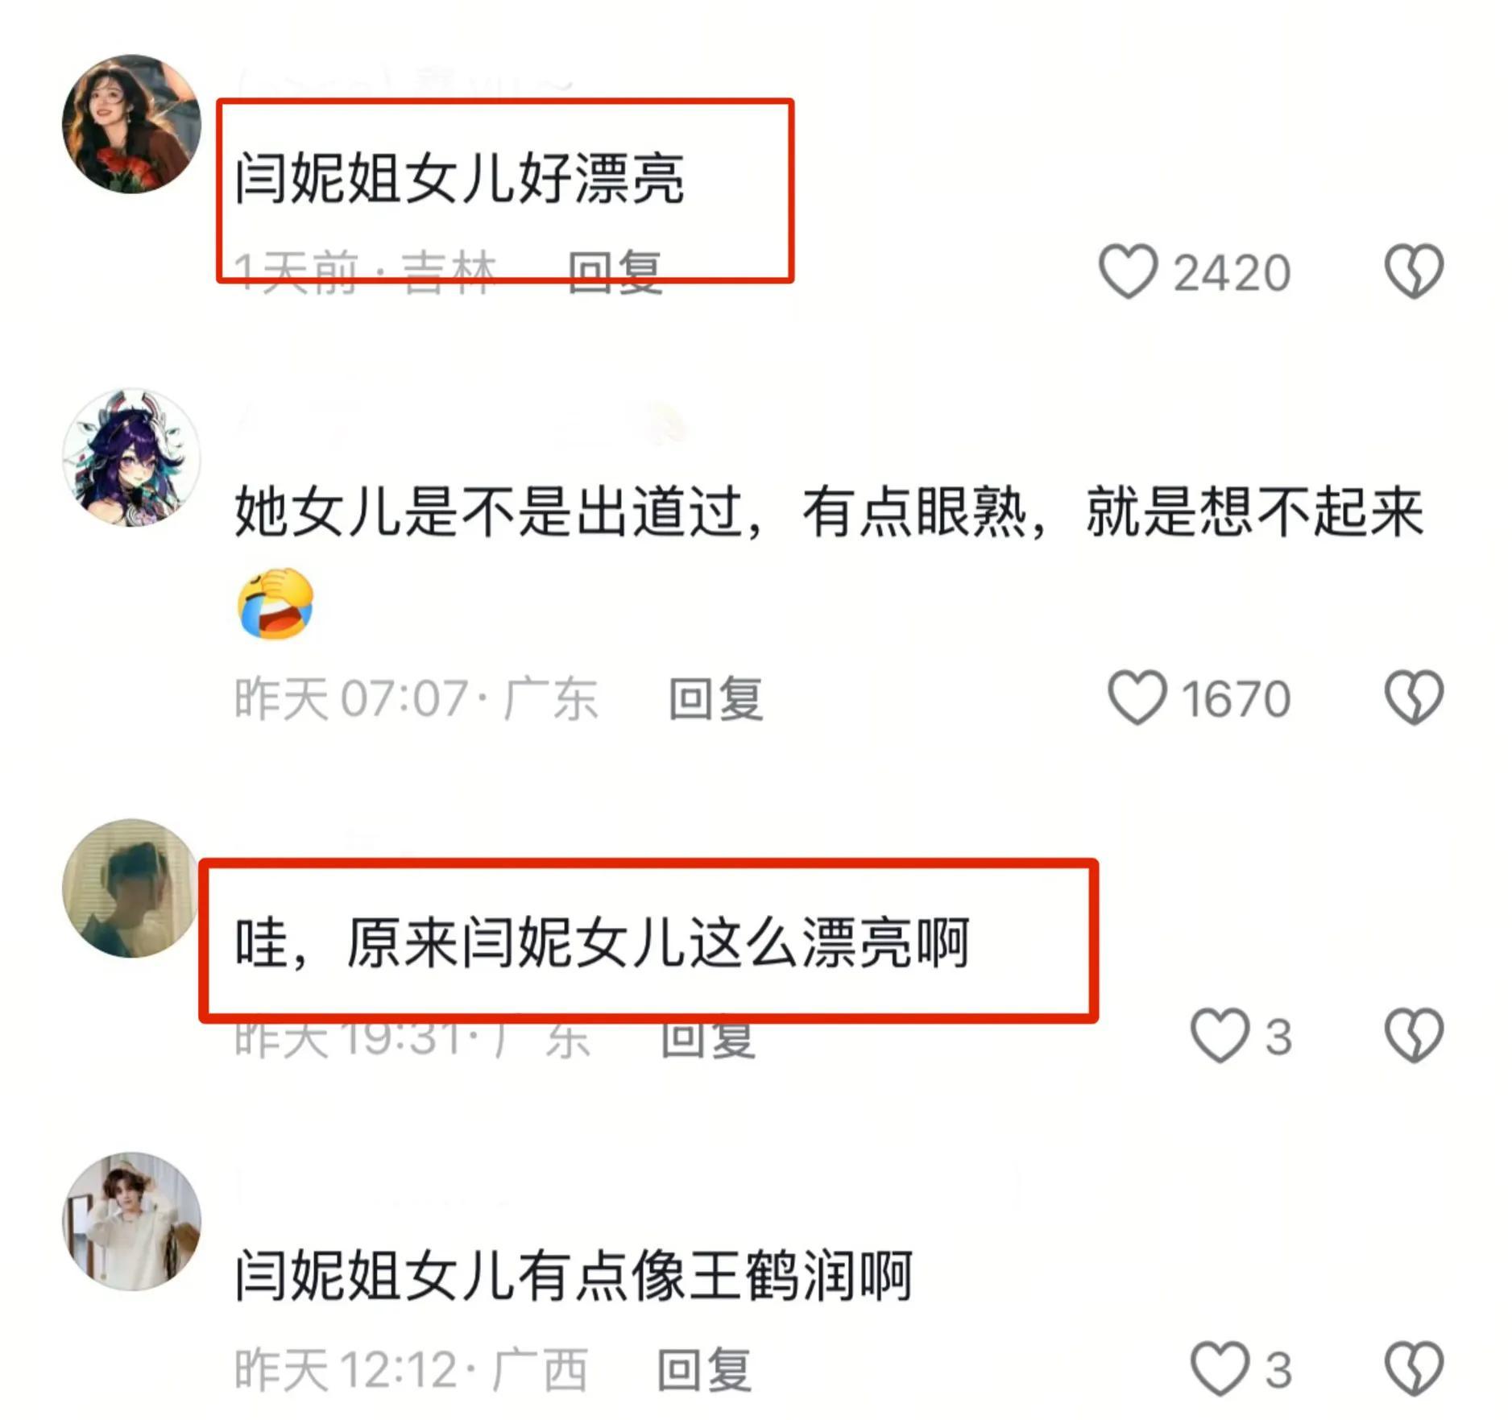Like the 哇，原来闫妮女儿这么漂亮啊 comment
This screenshot has height=1420, width=1512.
[x=1220, y=1036]
